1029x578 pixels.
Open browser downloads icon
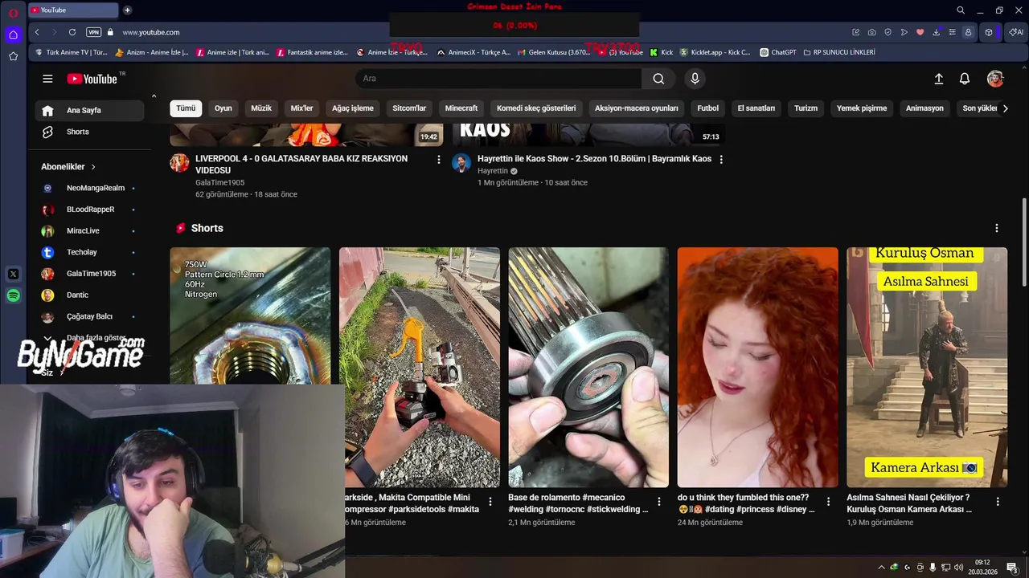tap(936, 32)
